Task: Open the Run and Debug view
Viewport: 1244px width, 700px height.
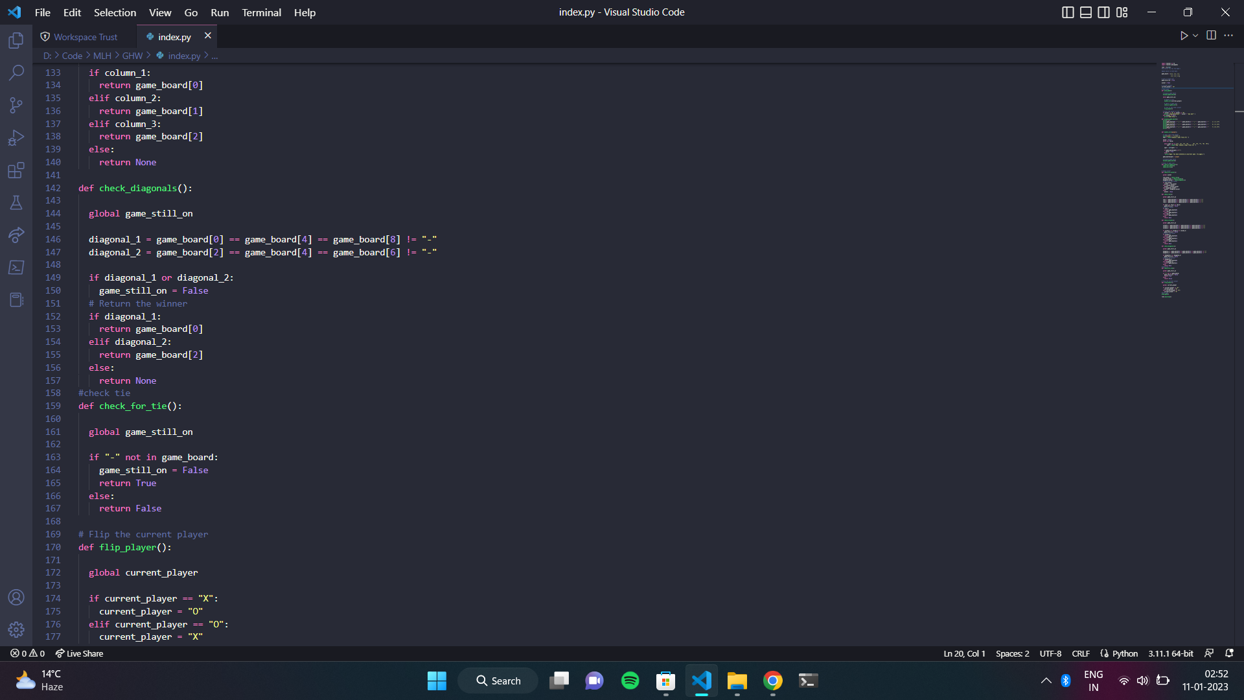Action: click(16, 137)
